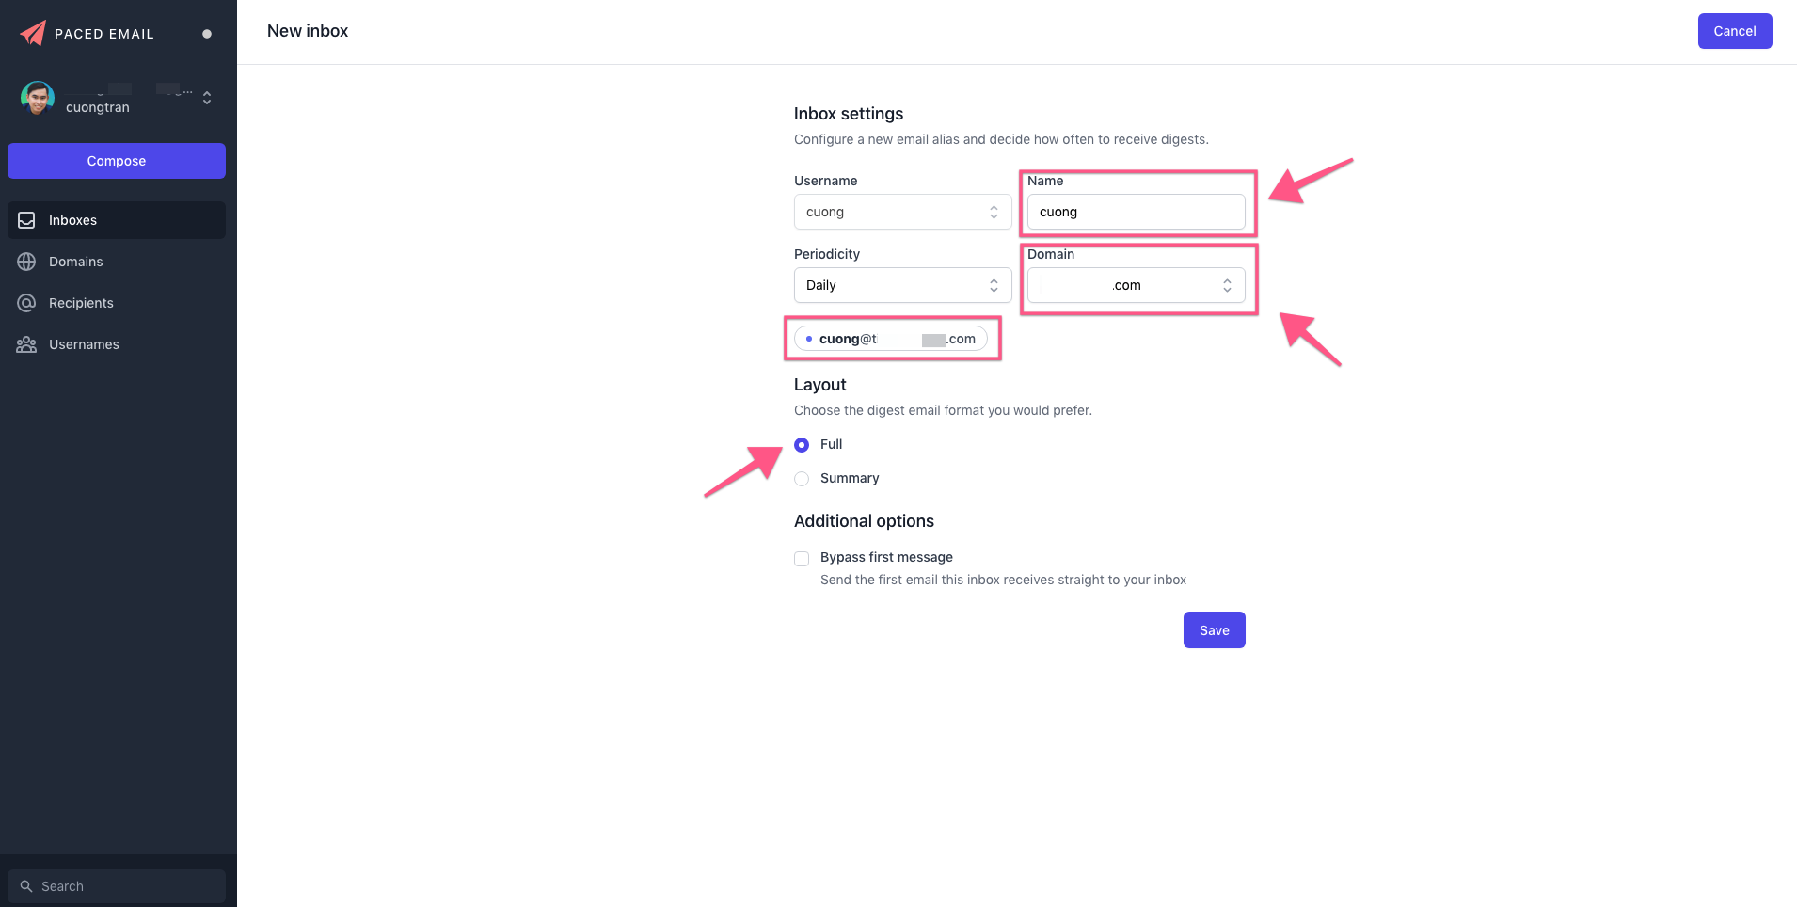Save the new inbox settings
Viewport: 1797px width, 907px height.
tap(1215, 630)
